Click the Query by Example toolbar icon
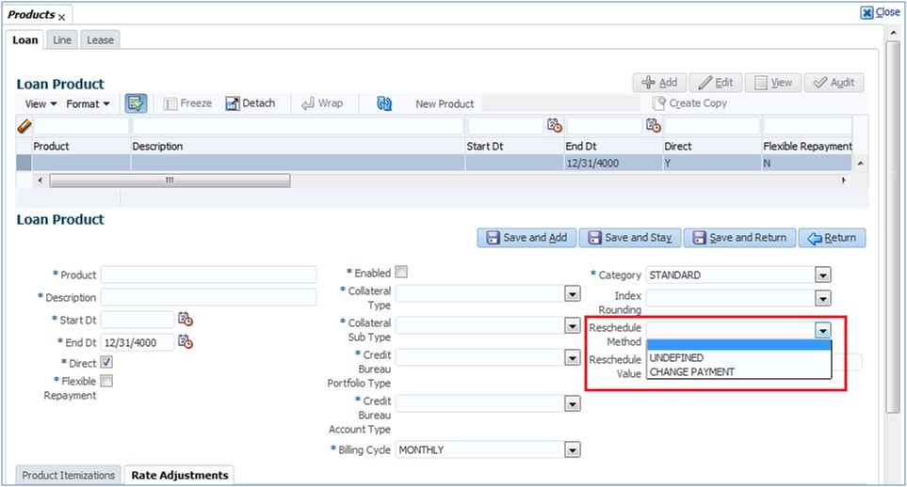This screenshot has width=907, height=487. (136, 103)
